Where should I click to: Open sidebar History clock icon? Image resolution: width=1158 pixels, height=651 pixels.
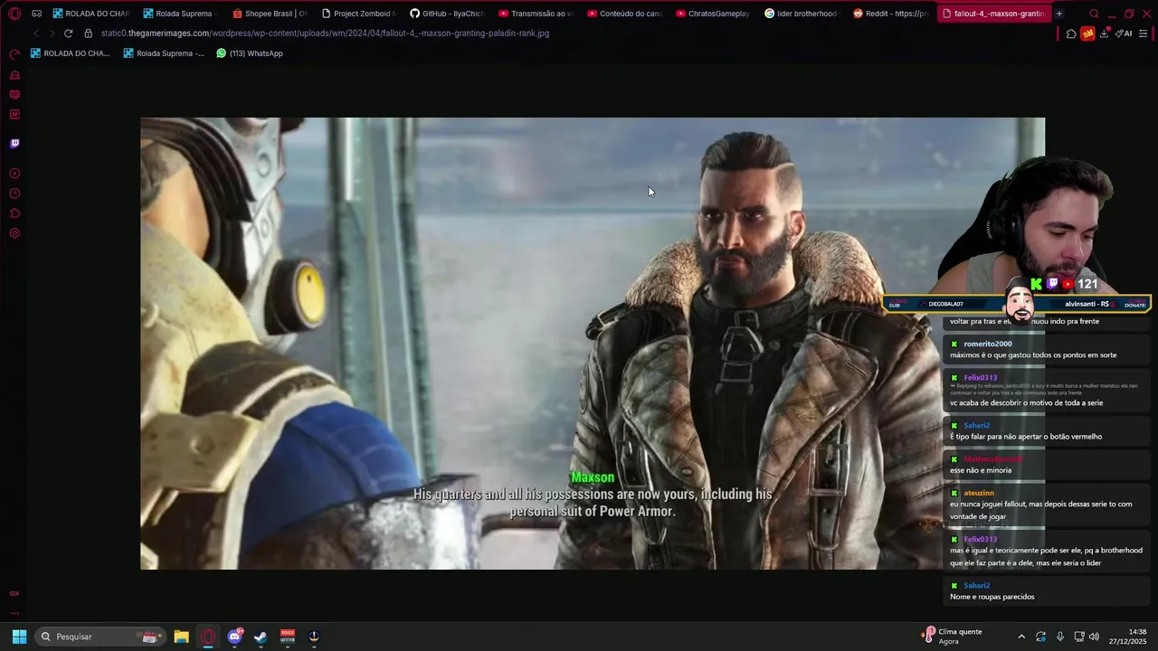[x=14, y=193]
